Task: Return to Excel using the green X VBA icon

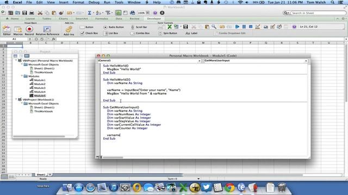Action: point(170,27)
